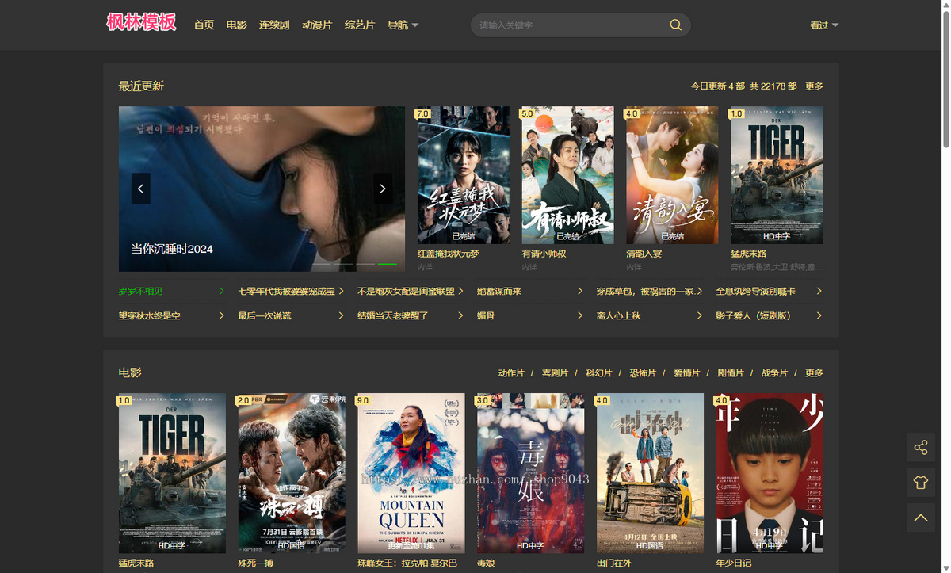Click the 枫林模板 site logo
Viewport: 951px width, 573px height.
click(x=141, y=22)
